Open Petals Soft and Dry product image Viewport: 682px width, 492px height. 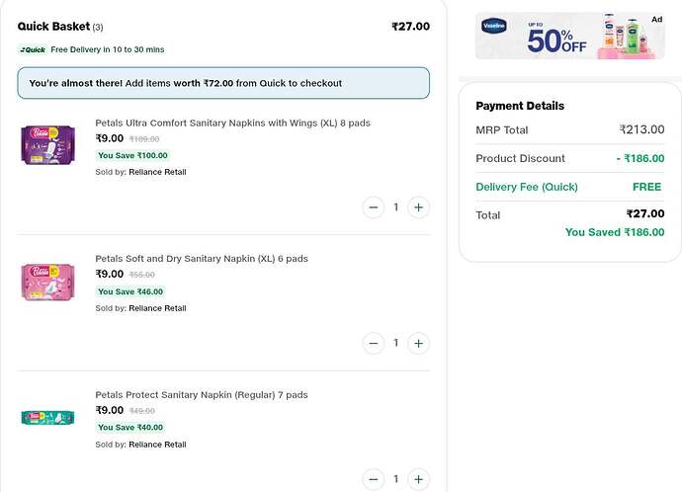tap(47, 282)
